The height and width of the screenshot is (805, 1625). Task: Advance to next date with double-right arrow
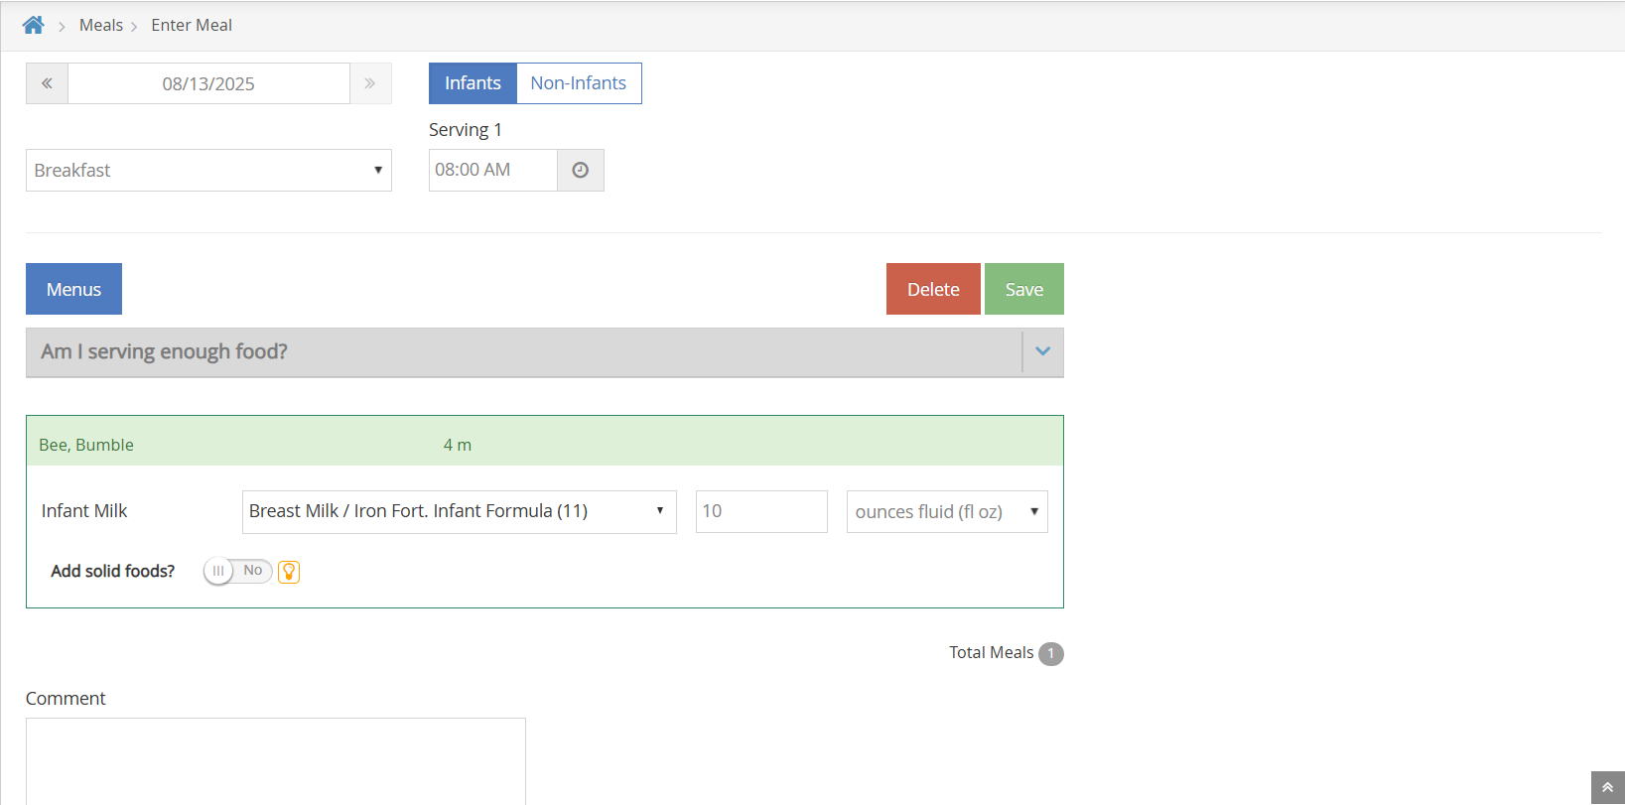[370, 83]
